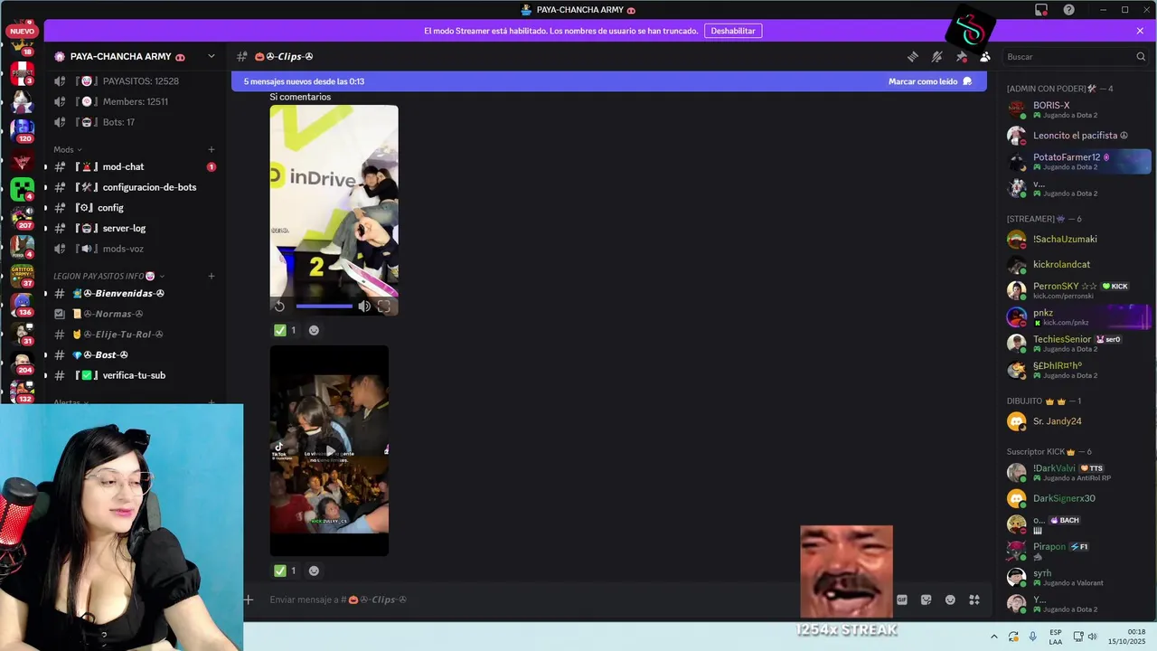This screenshot has width=1157, height=651.
Task: Replay the inDrive video clip
Action: [x=280, y=307]
